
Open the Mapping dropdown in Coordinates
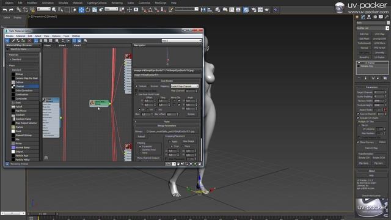click(x=185, y=86)
